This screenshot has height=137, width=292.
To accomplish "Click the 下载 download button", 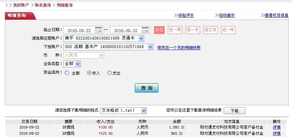I will (234, 111).
